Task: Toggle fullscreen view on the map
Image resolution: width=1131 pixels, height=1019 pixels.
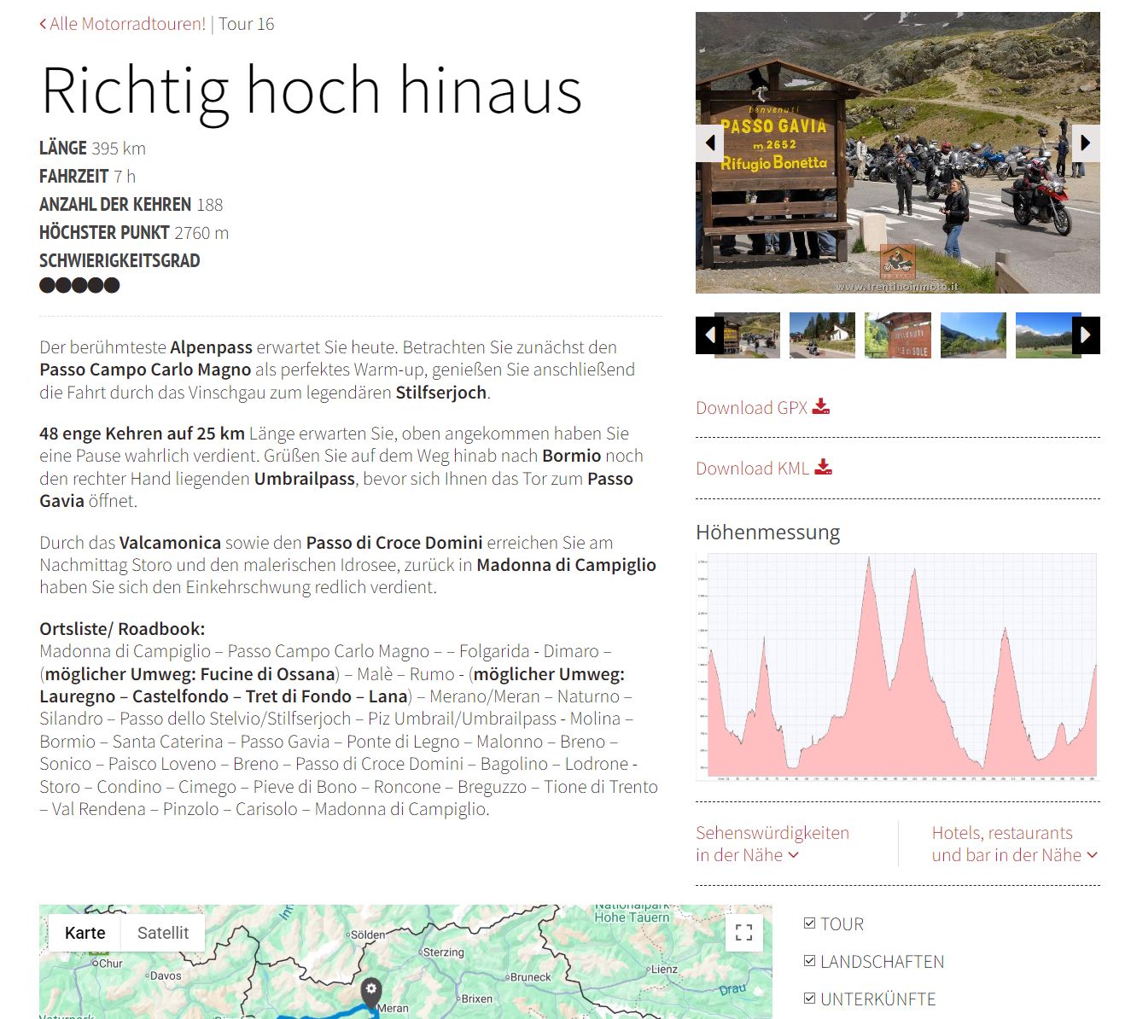Action: [x=743, y=933]
